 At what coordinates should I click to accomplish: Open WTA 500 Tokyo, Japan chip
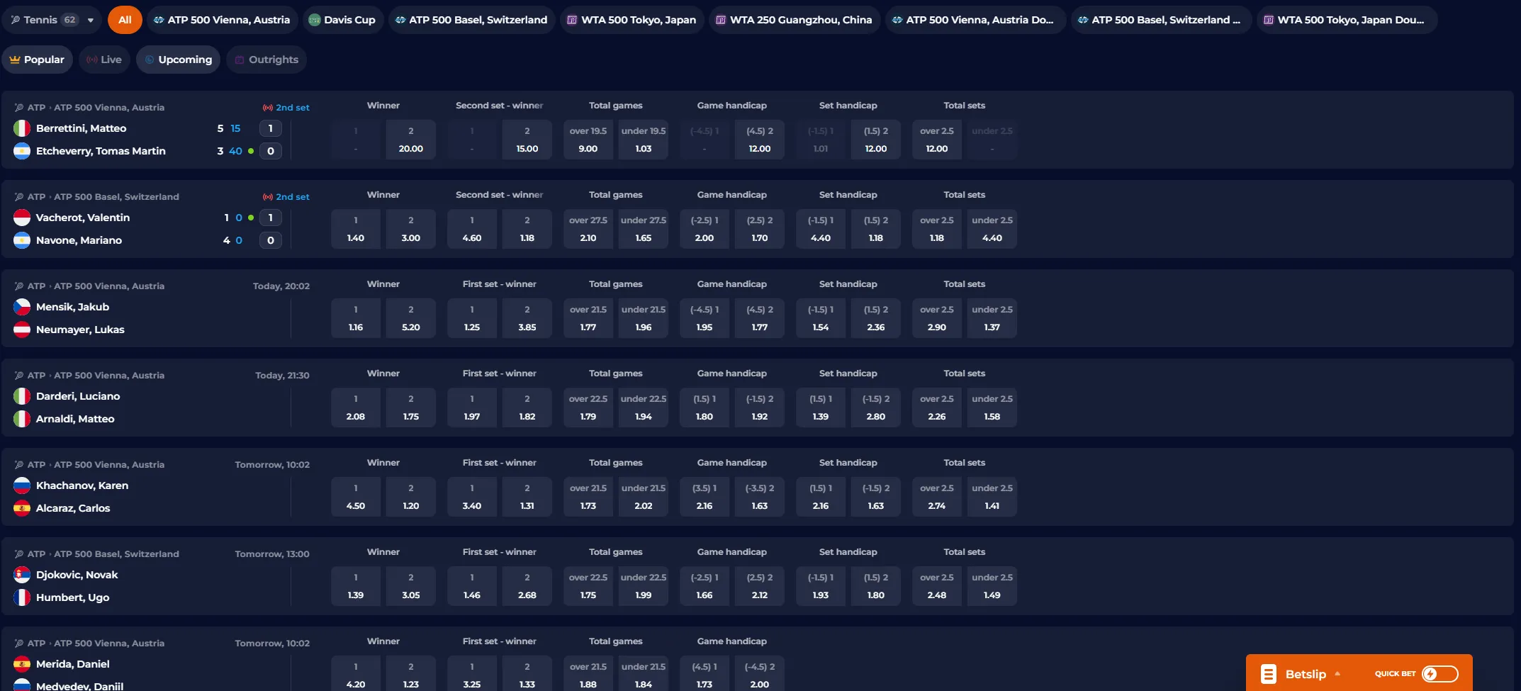(632, 20)
